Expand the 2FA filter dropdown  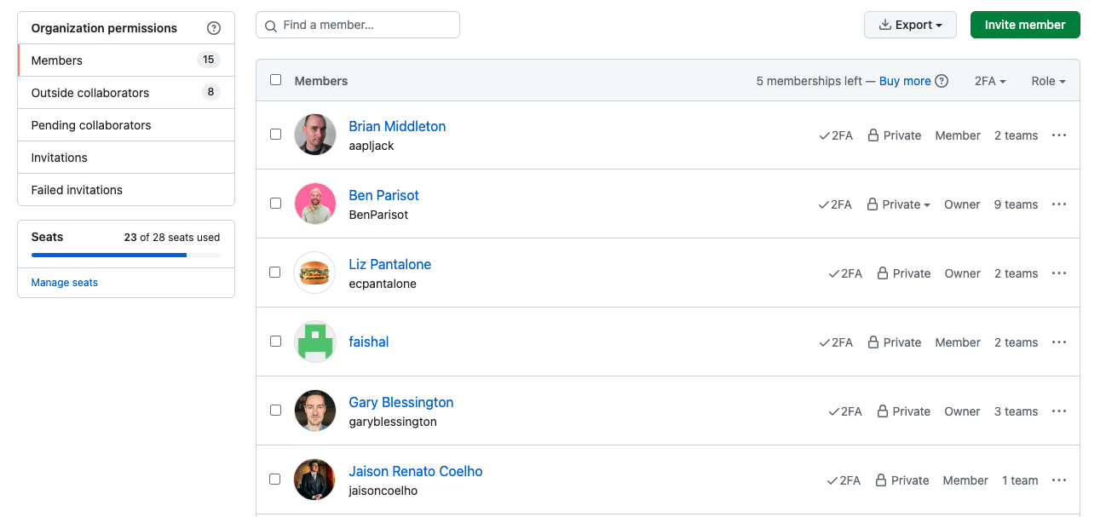coord(990,81)
